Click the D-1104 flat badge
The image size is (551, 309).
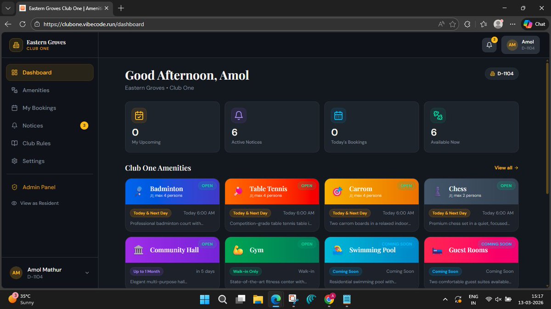(502, 74)
